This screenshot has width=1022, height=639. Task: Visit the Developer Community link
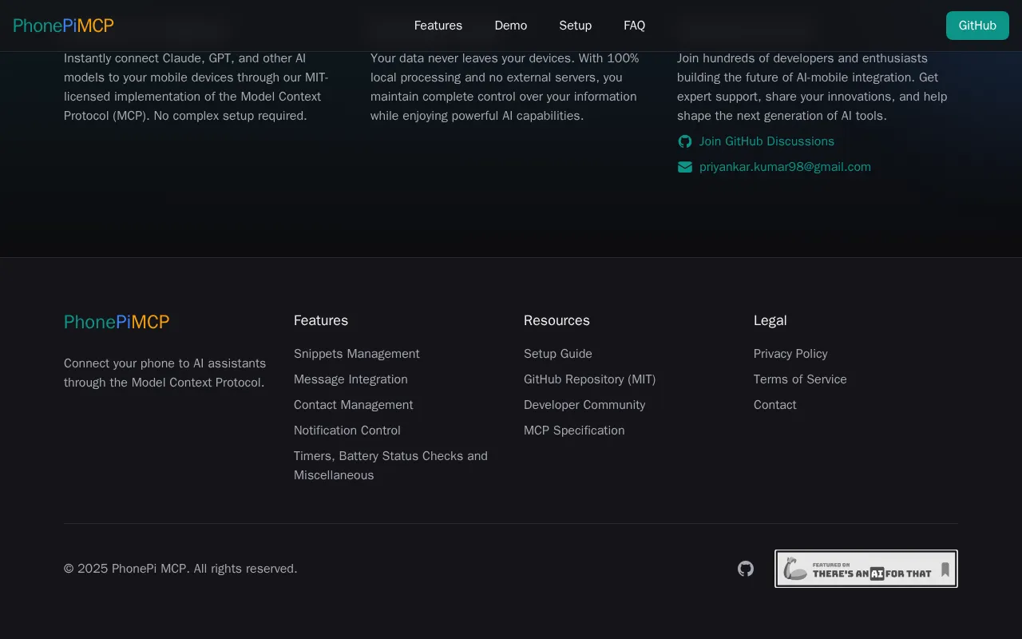click(x=584, y=405)
